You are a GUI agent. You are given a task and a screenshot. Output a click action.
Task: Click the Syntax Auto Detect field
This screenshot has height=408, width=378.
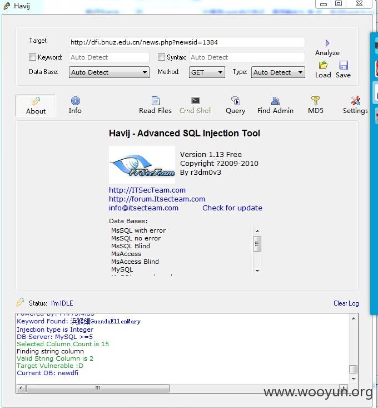[247, 57]
